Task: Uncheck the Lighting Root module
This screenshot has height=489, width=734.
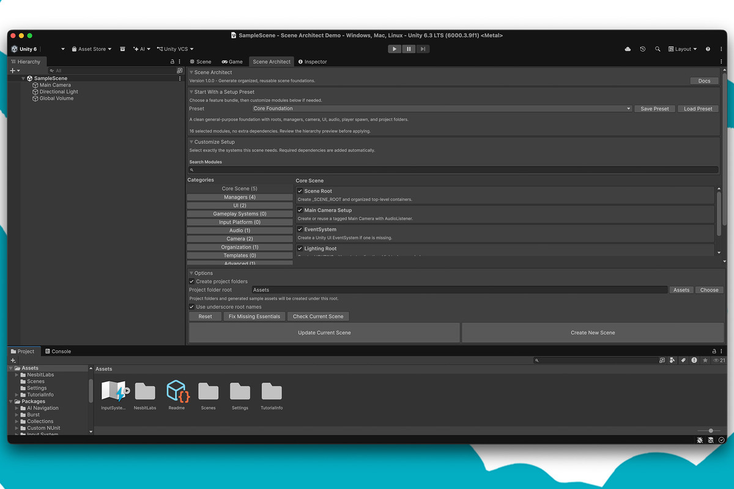Action: (x=300, y=249)
